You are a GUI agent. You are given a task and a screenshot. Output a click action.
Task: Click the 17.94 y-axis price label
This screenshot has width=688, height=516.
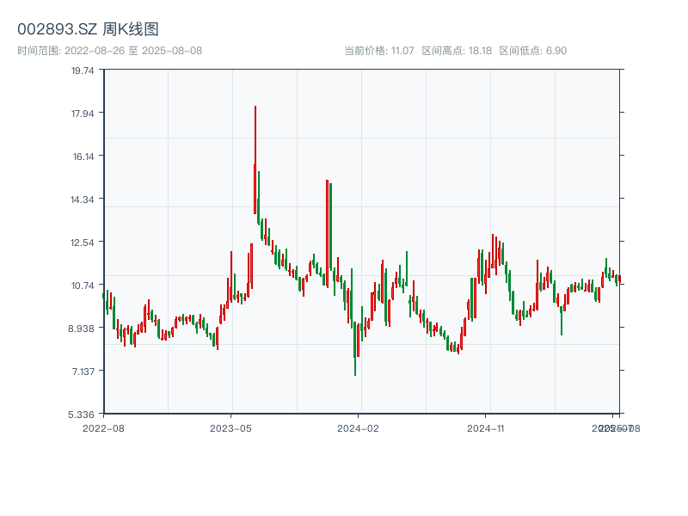(83, 114)
